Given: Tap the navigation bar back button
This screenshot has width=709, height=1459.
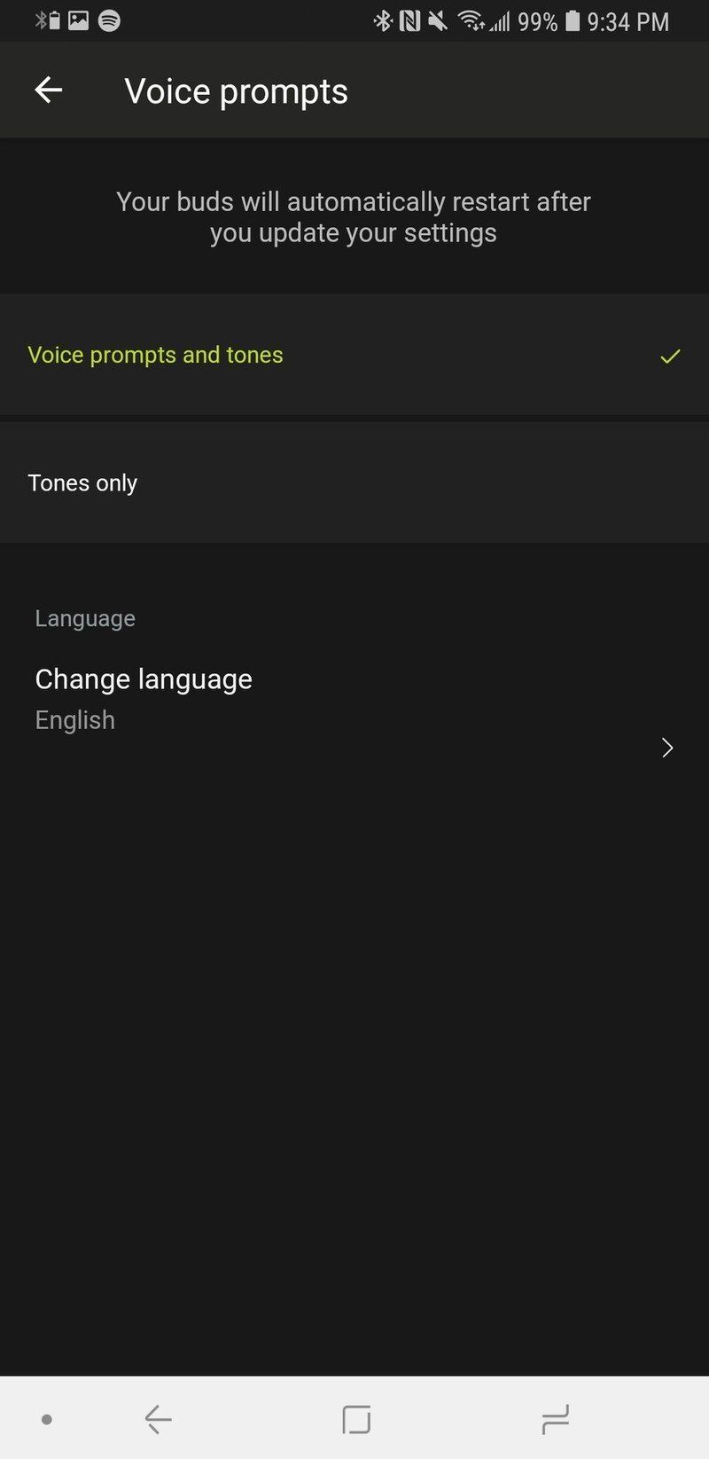Looking at the screenshot, I should tap(158, 1420).
